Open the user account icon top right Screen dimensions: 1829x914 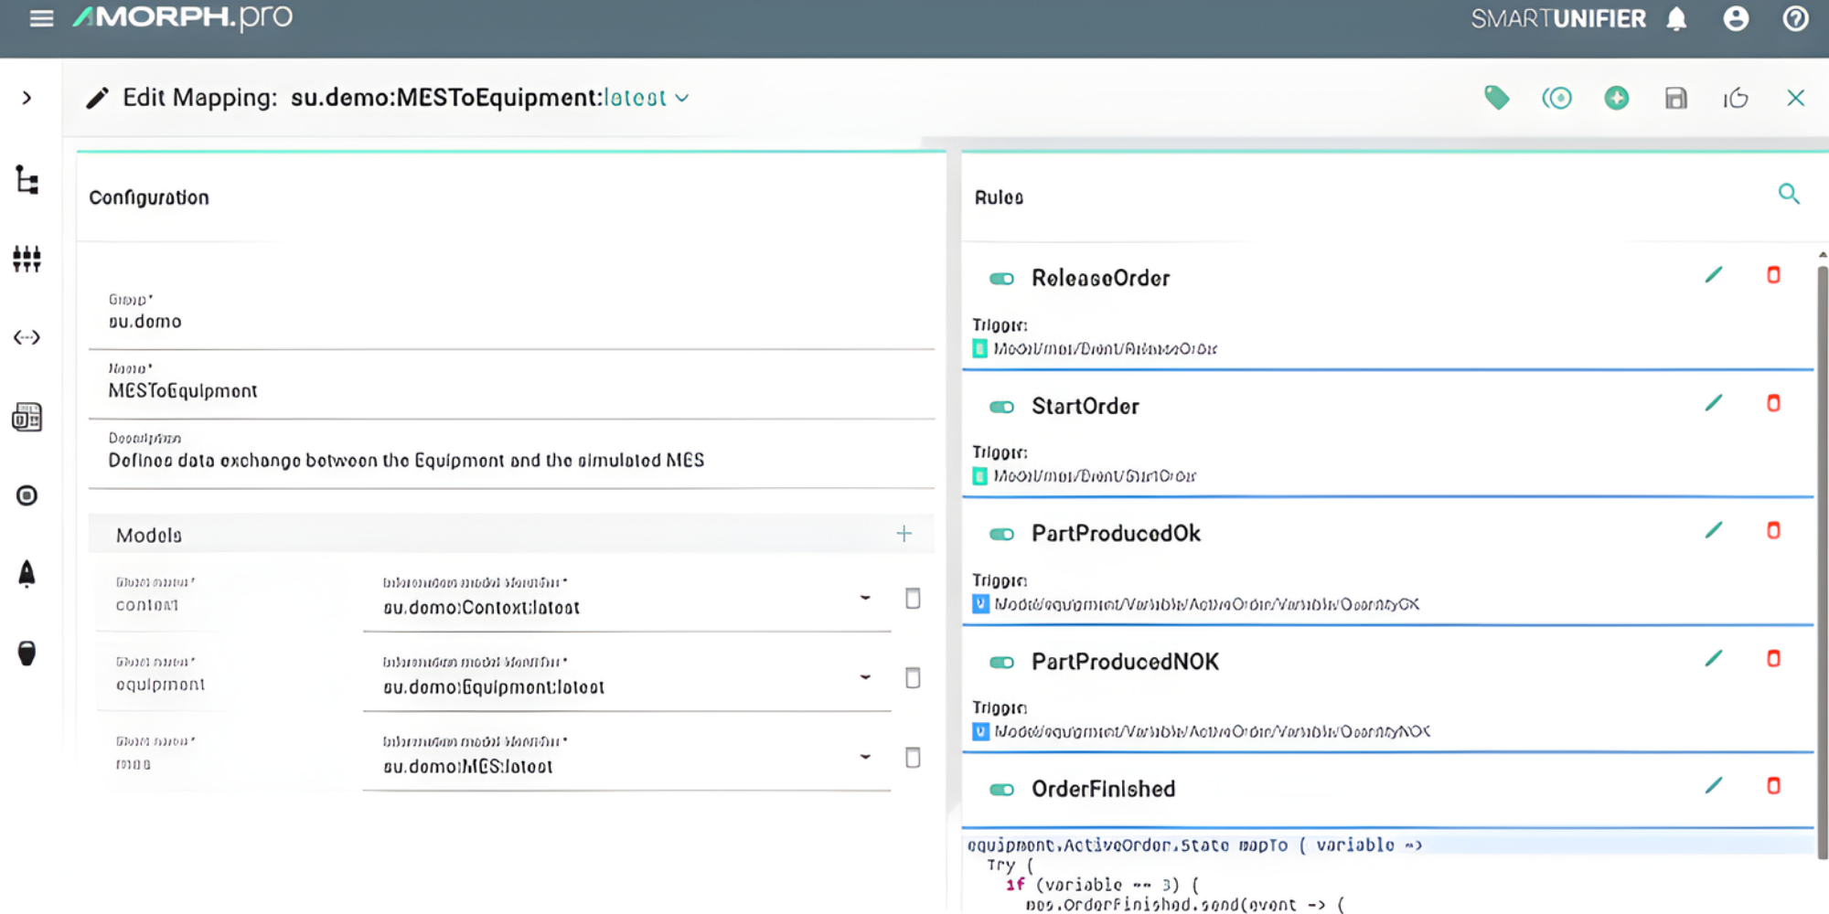point(1736,18)
